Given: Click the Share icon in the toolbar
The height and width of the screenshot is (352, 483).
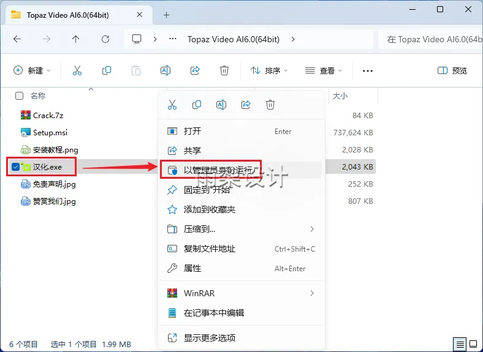Looking at the screenshot, I should pos(195,71).
